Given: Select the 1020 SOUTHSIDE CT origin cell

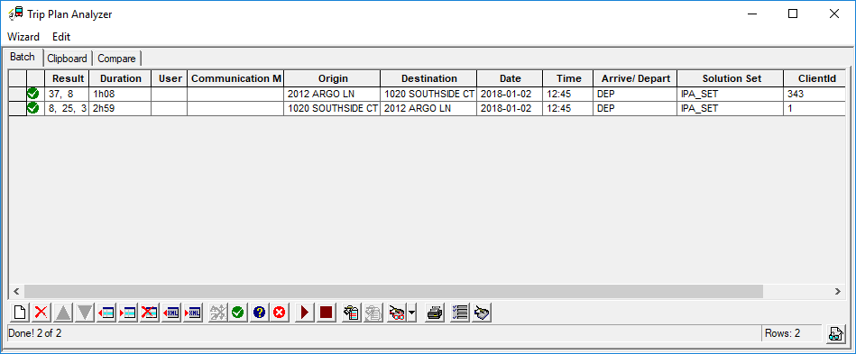Looking at the screenshot, I should [332, 108].
